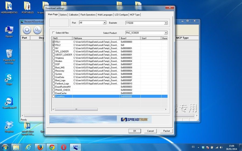Tick the Select All Files checkbox
This screenshot has height=151, width=242.
pyautogui.click(x=54, y=33)
